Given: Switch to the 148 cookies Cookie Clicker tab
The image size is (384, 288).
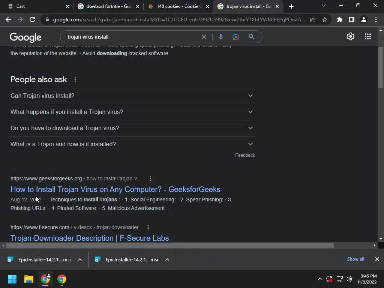Looking at the screenshot, I should (178, 6).
